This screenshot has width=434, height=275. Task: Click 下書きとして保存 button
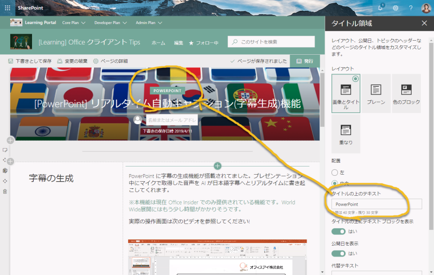(30, 61)
